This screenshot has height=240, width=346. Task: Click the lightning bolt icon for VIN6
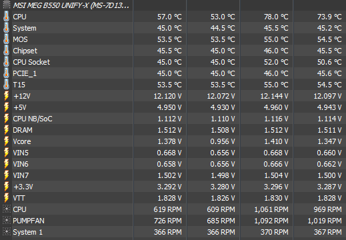pyautogui.click(x=7, y=164)
